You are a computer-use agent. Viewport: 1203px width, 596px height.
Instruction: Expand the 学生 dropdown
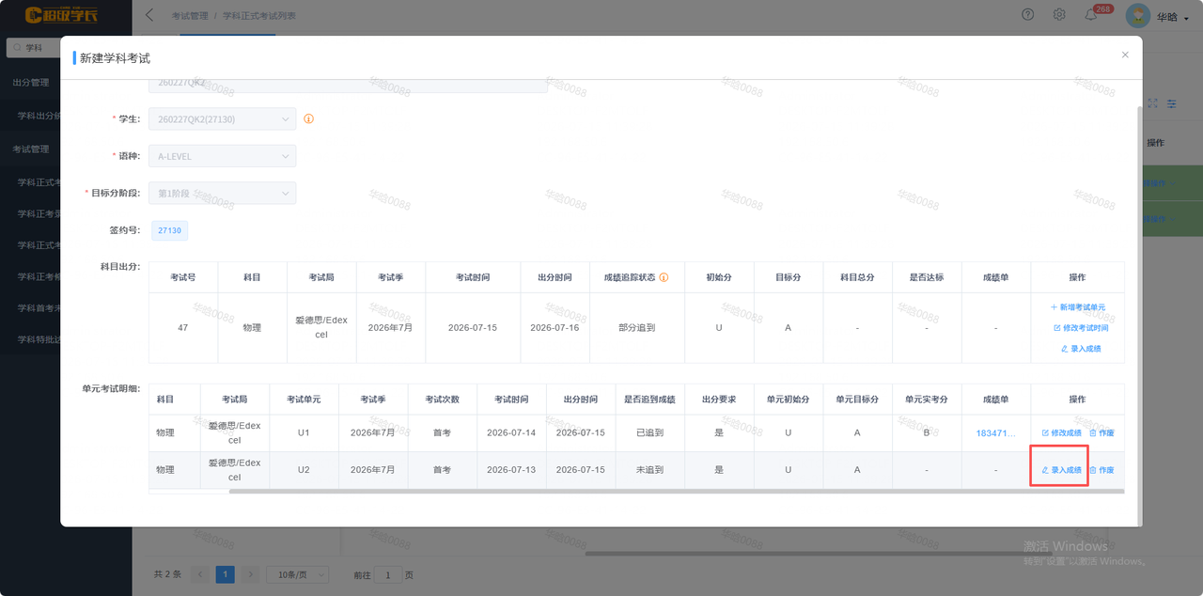(223, 119)
